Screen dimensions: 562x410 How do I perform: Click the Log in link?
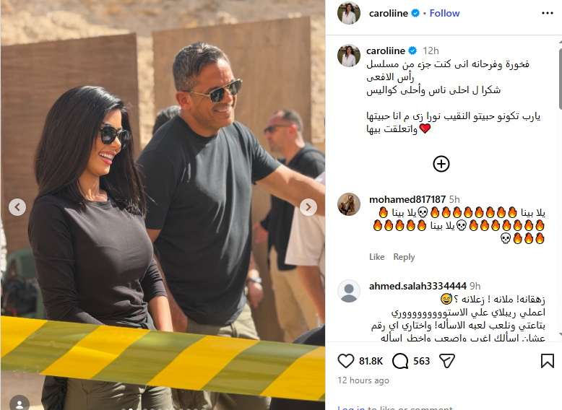[351, 408]
